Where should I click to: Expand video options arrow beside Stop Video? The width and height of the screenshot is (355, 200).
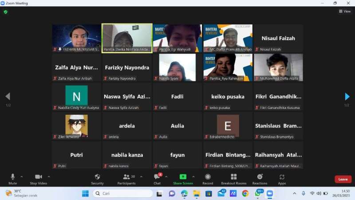tap(49, 176)
